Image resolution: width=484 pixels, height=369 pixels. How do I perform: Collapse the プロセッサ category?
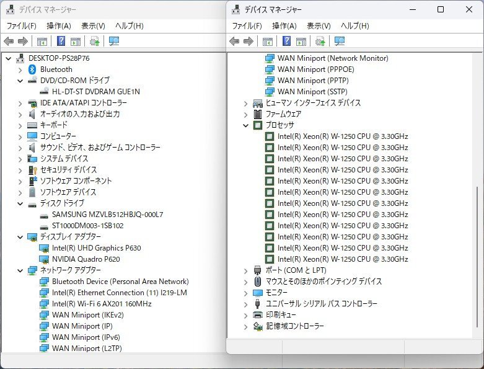click(245, 125)
